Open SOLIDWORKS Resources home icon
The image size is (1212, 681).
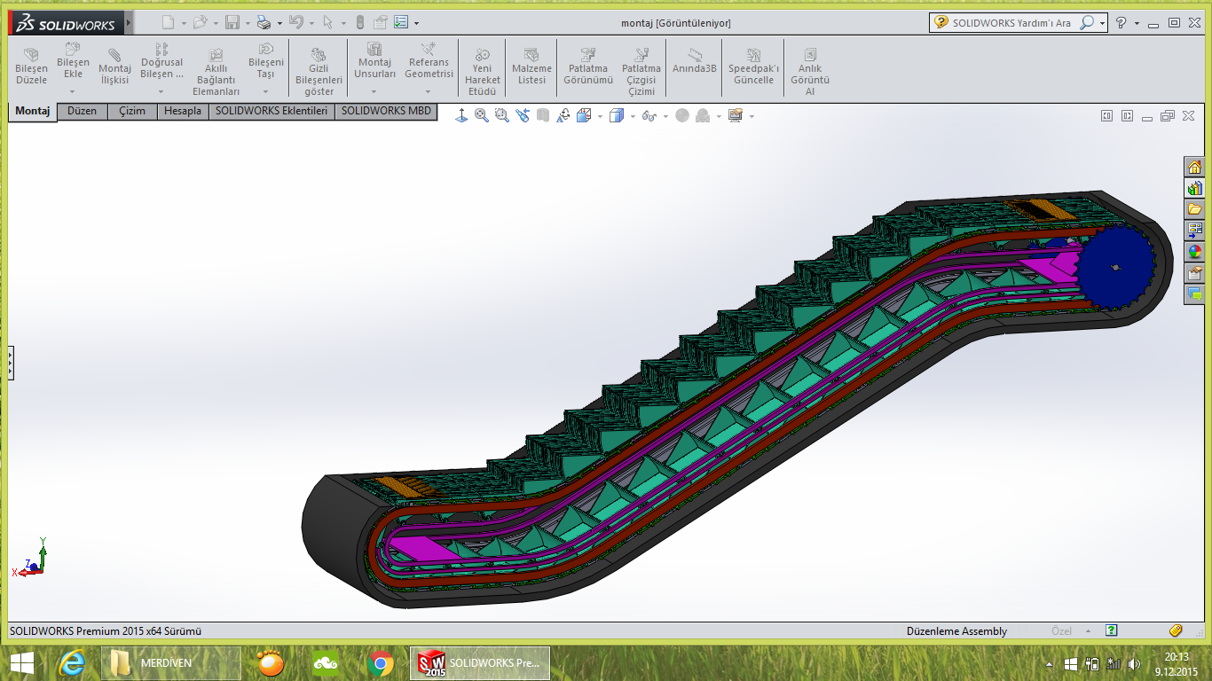(x=1194, y=167)
